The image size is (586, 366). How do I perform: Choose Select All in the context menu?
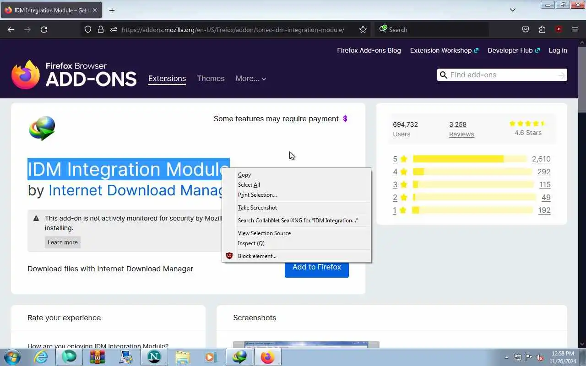296,185
